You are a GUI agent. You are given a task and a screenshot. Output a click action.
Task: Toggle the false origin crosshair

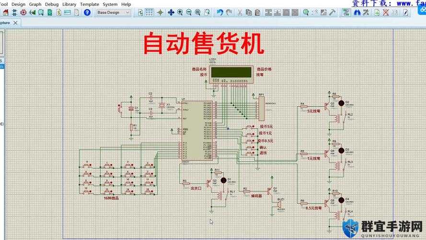(x=161, y=12)
